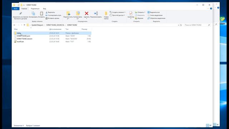Open the Файл tab

[x=16, y=9]
